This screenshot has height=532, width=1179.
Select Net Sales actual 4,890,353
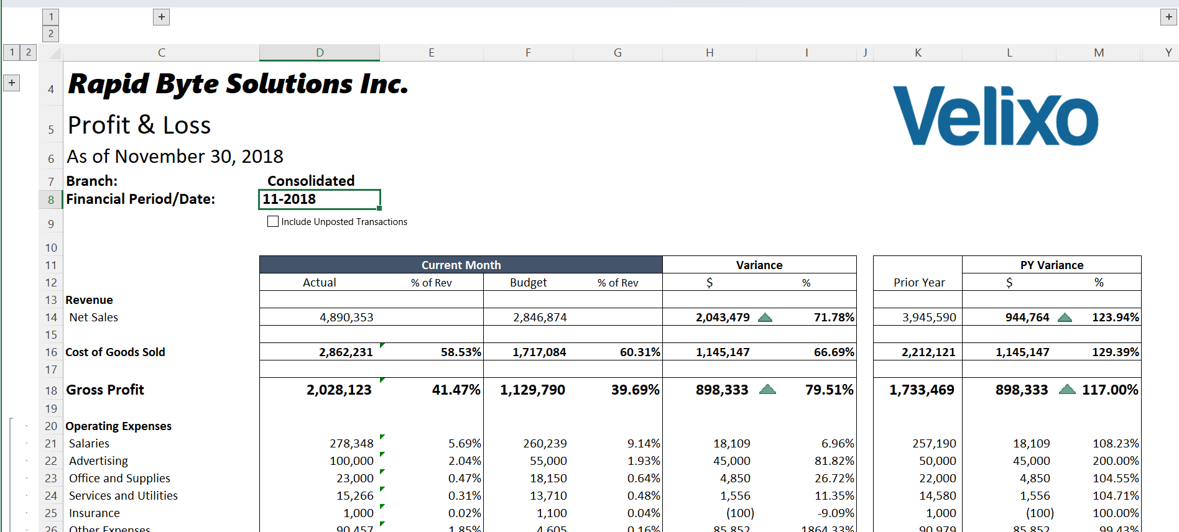coord(346,317)
